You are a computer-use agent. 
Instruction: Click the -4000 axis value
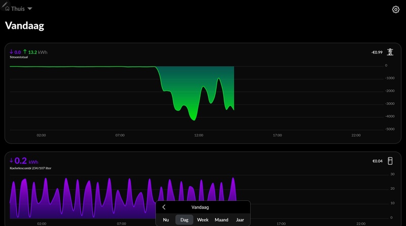pos(390,116)
